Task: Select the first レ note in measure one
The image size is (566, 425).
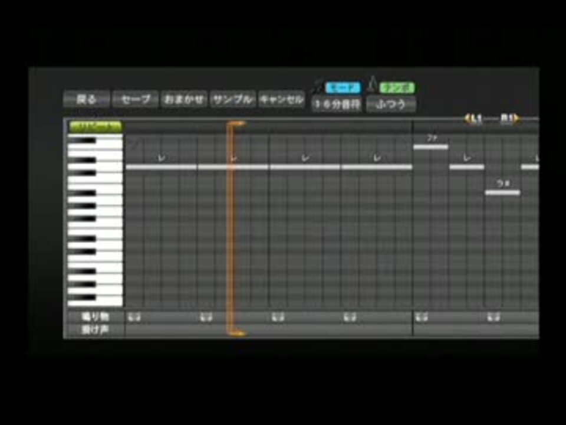Action: tap(162, 167)
